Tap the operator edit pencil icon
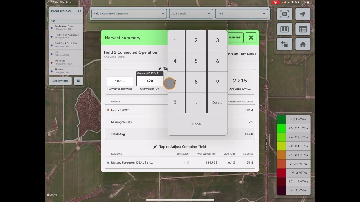This screenshot has height=202, width=360. pos(188,162)
